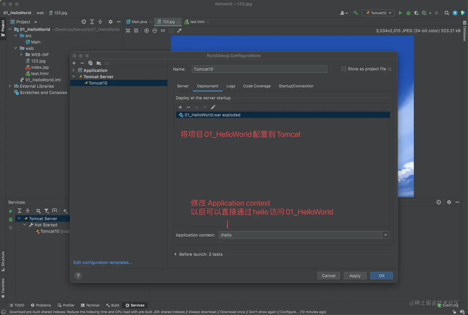Screen dimensions: 468x315
Task: Open Search Everywhere magnifier icon
Action: point(447,13)
